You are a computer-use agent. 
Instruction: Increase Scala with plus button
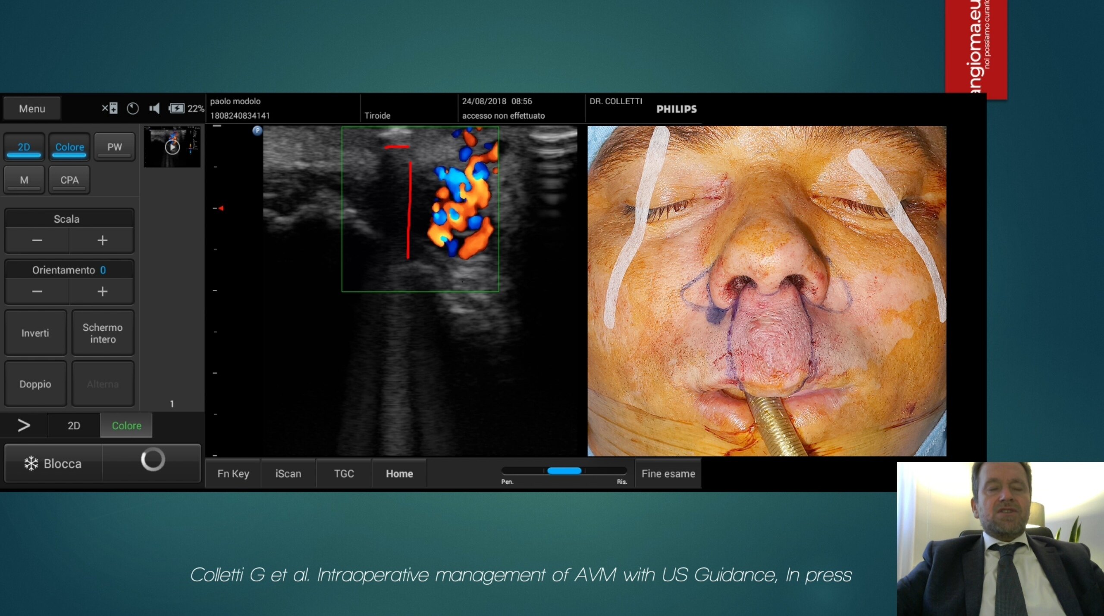point(102,240)
